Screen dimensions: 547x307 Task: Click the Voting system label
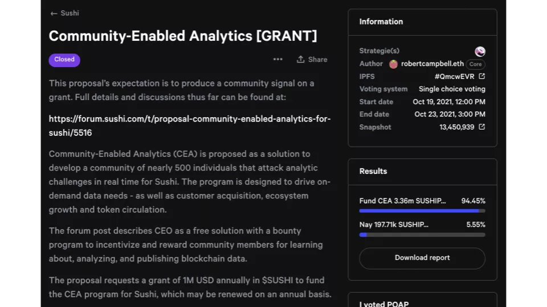(x=383, y=89)
